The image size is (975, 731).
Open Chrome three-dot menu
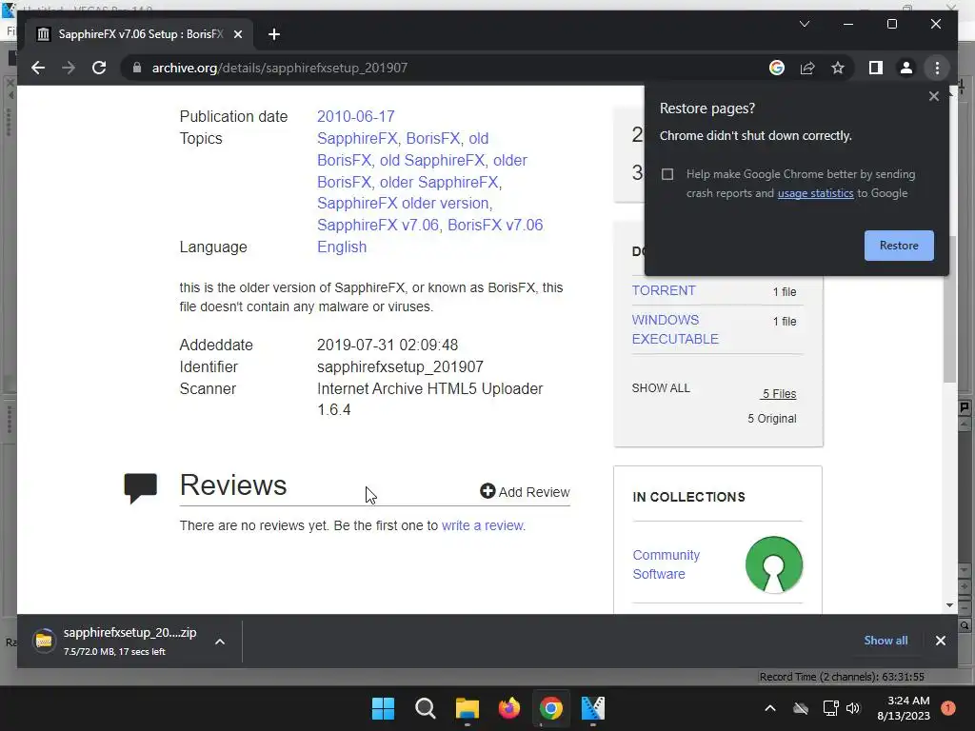point(937,68)
